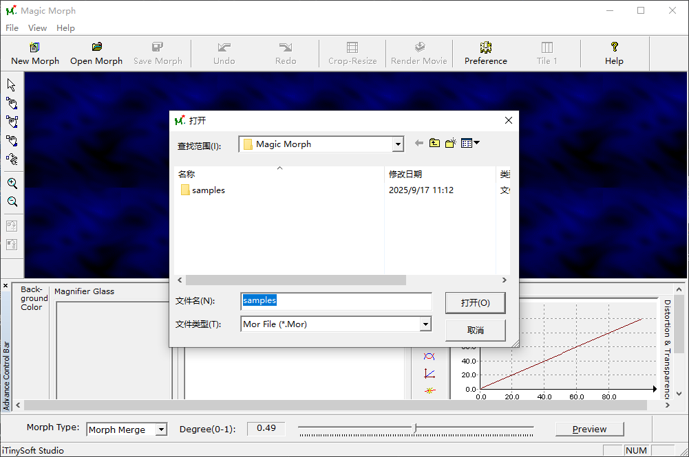
Task: Click the Preview button
Action: (x=590, y=429)
